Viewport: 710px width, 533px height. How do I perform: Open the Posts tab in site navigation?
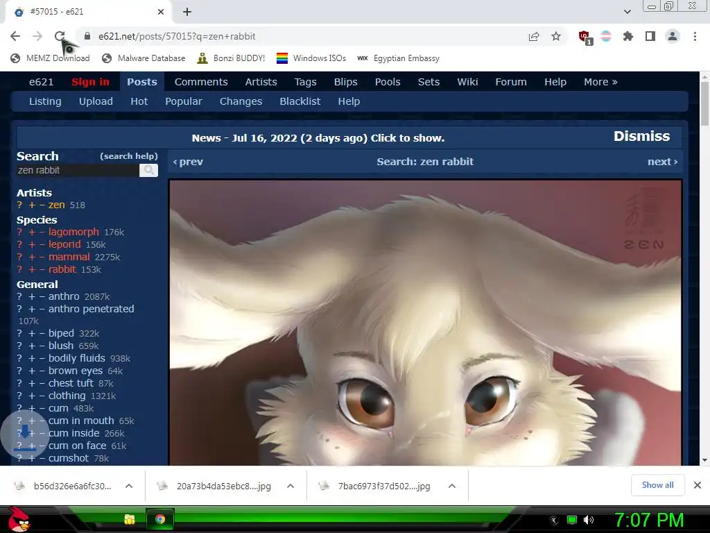tap(141, 82)
